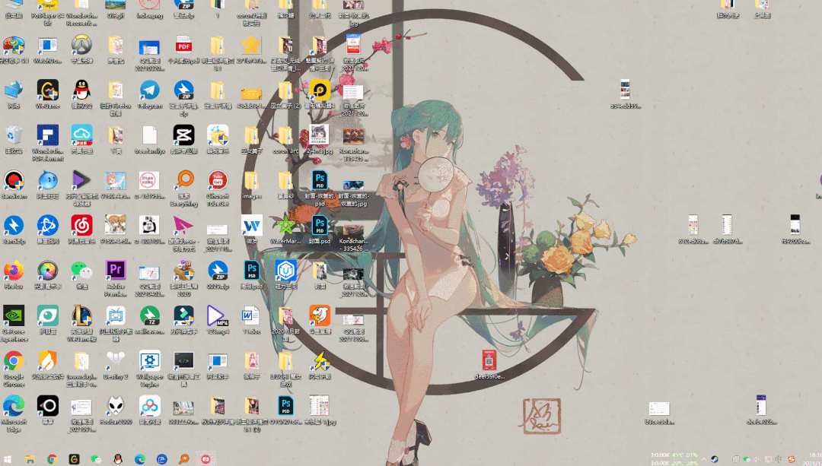822x466 pixels.
Task: Select the Battle.net desktop shortcut
Action: coord(48,230)
